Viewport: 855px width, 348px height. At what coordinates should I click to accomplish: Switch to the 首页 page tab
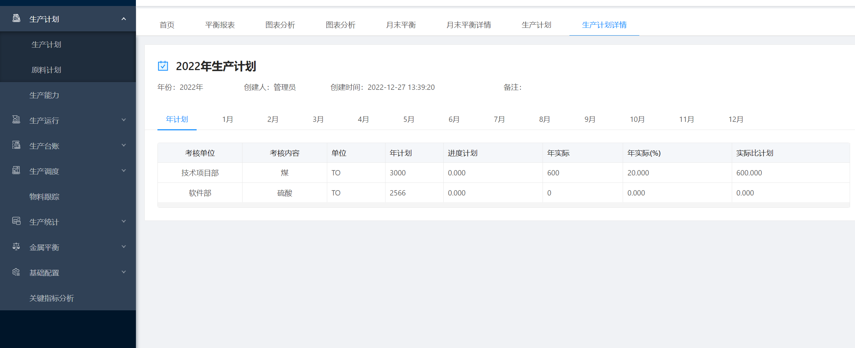(167, 25)
